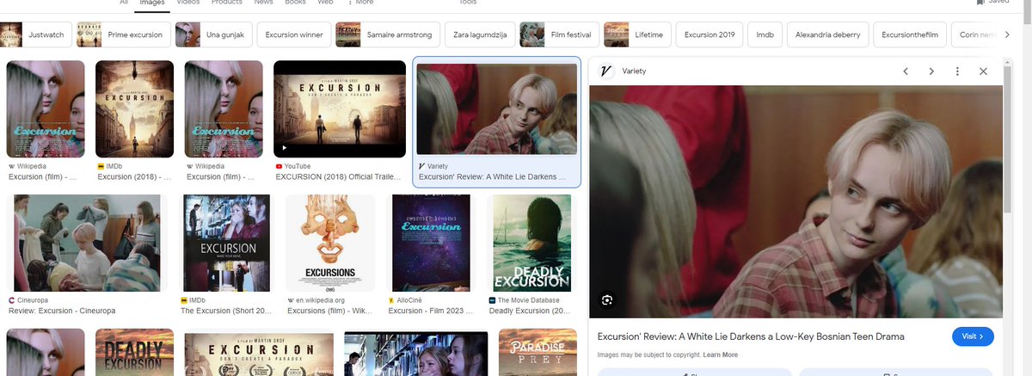Select the Prime excursion filter chip

coord(123,34)
